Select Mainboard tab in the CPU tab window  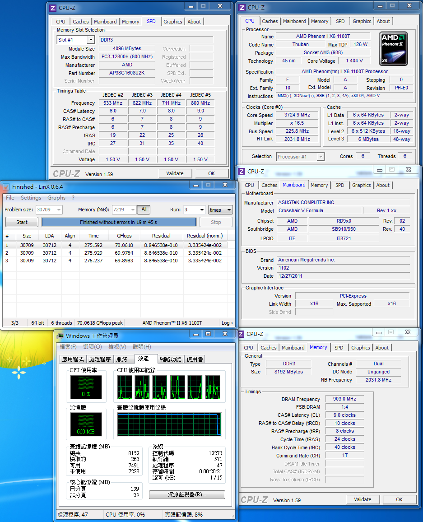[294, 21]
